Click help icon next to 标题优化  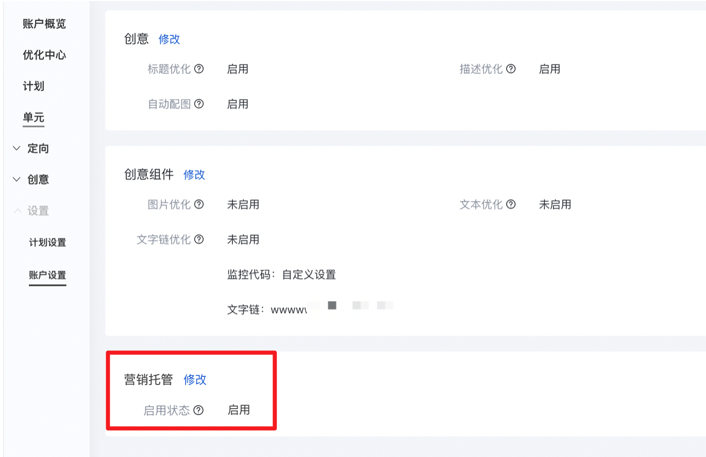click(199, 69)
